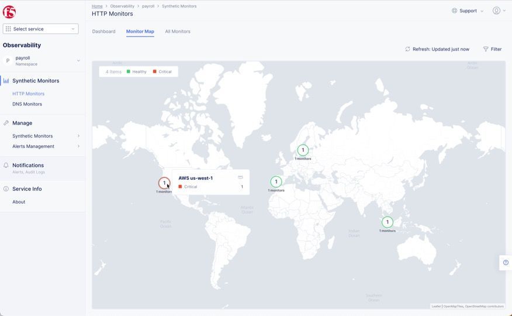The height and width of the screenshot is (316, 512).
Task: Open the About page
Action: (19, 202)
